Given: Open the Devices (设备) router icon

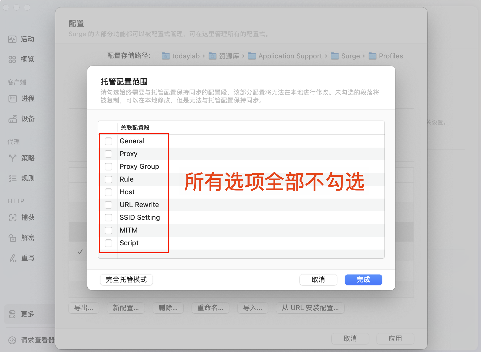Looking at the screenshot, I should click(x=12, y=119).
